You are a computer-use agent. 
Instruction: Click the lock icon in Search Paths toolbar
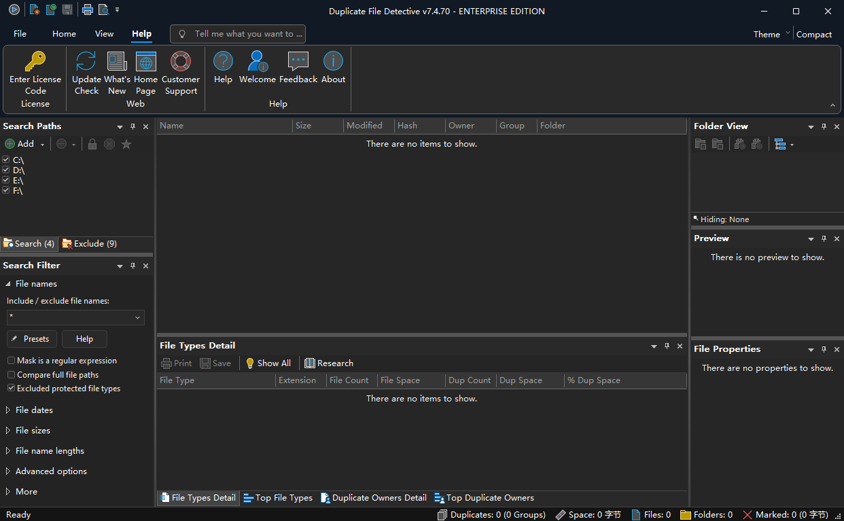pos(92,144)
